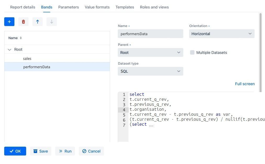
Task: Delete band using the red trash icon
Action: click(23, 22)
